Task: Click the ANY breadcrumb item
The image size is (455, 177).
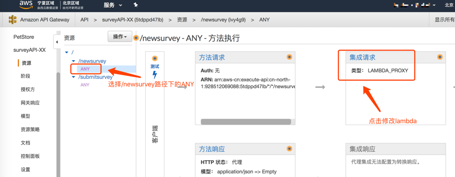Action: (x=264, y=20)
